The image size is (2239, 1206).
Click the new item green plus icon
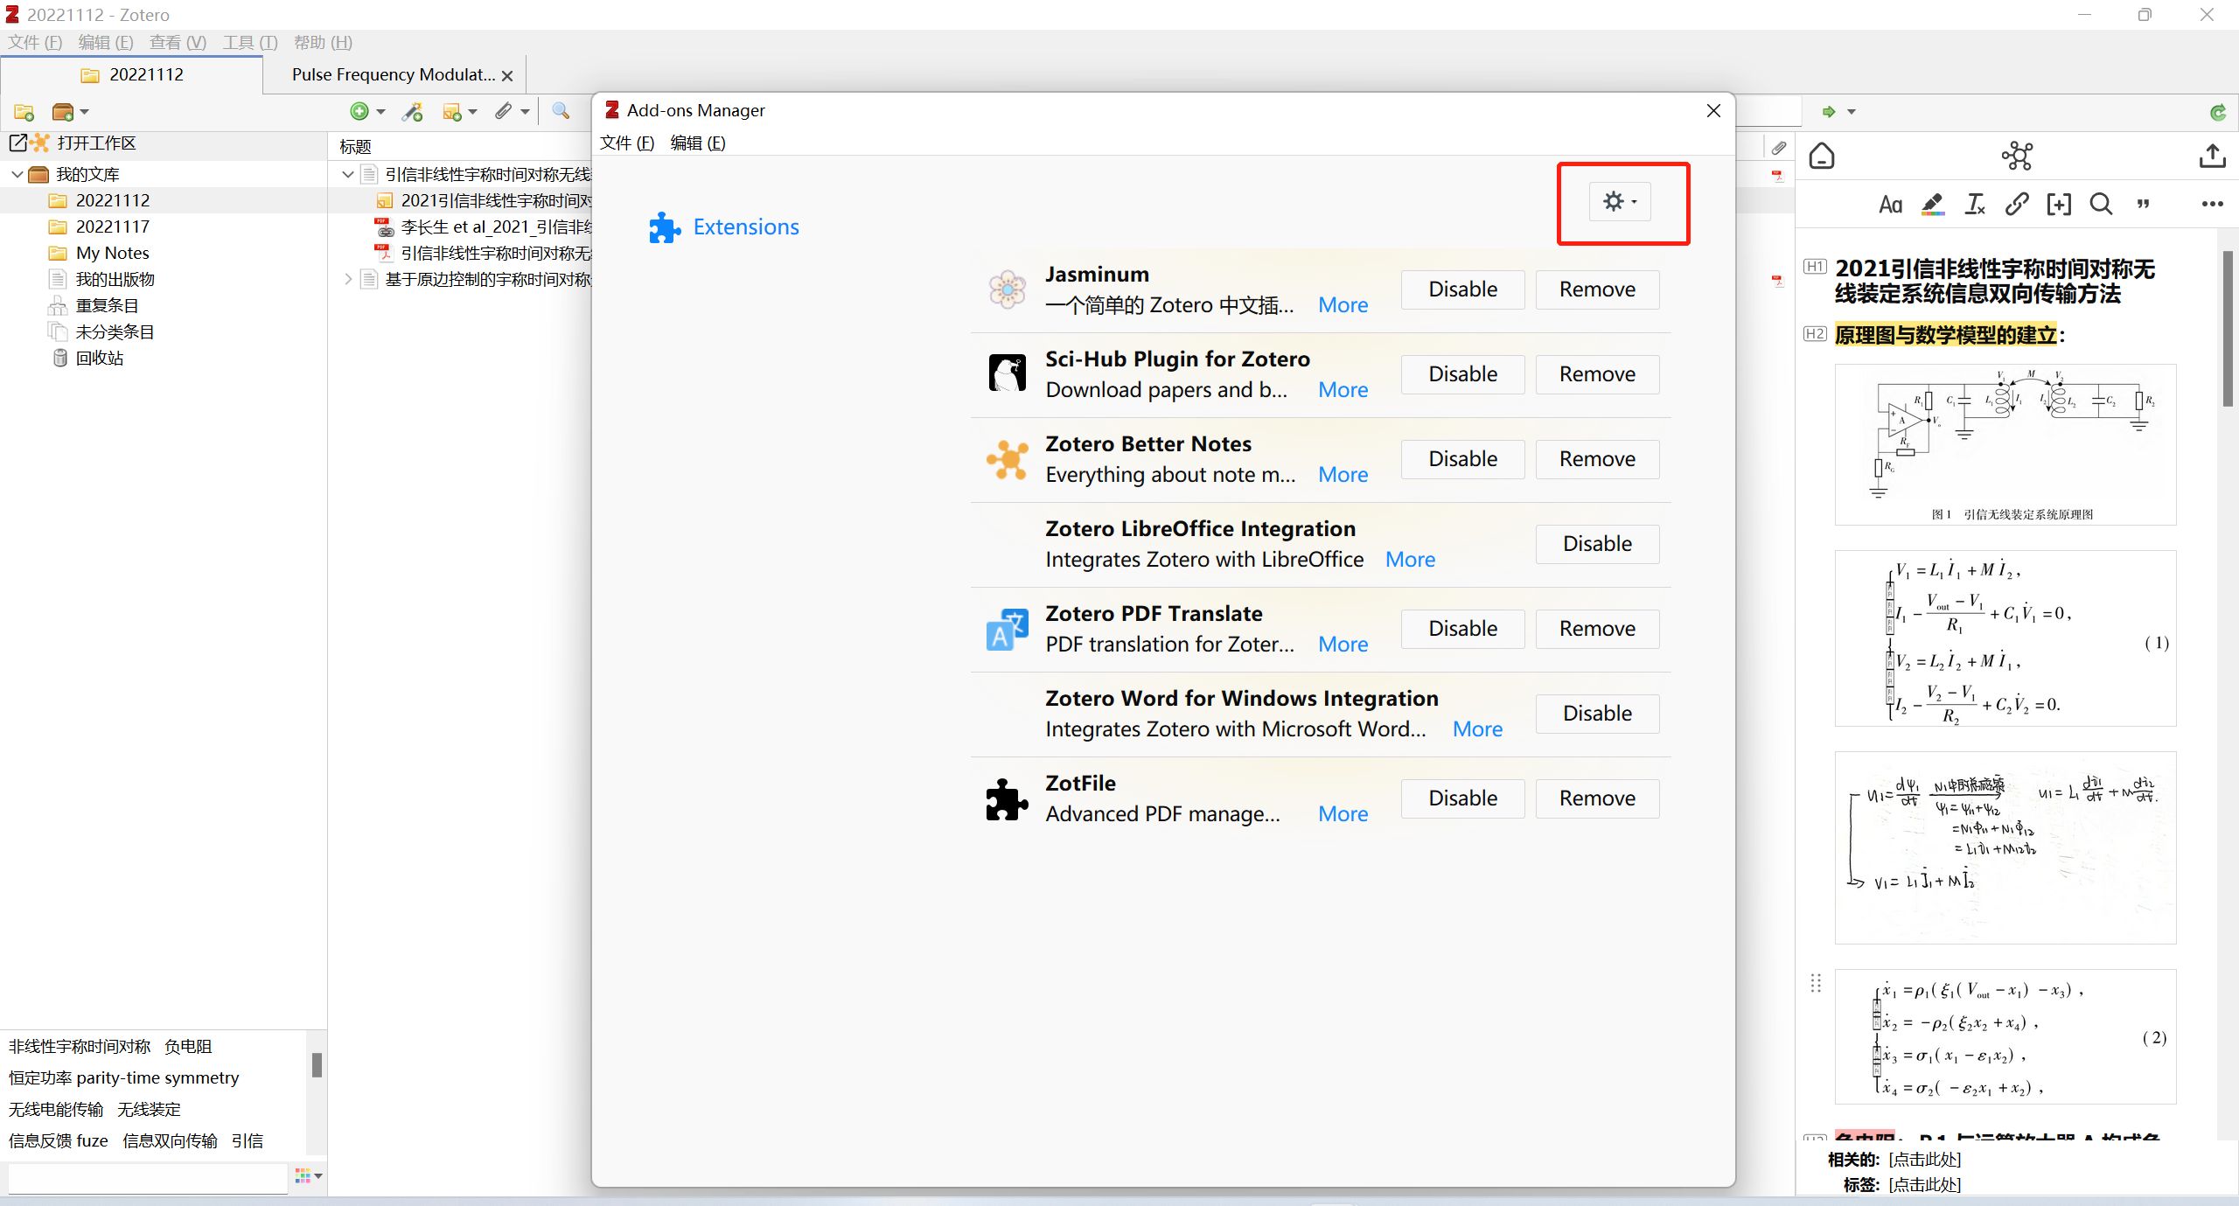[359, 111]
